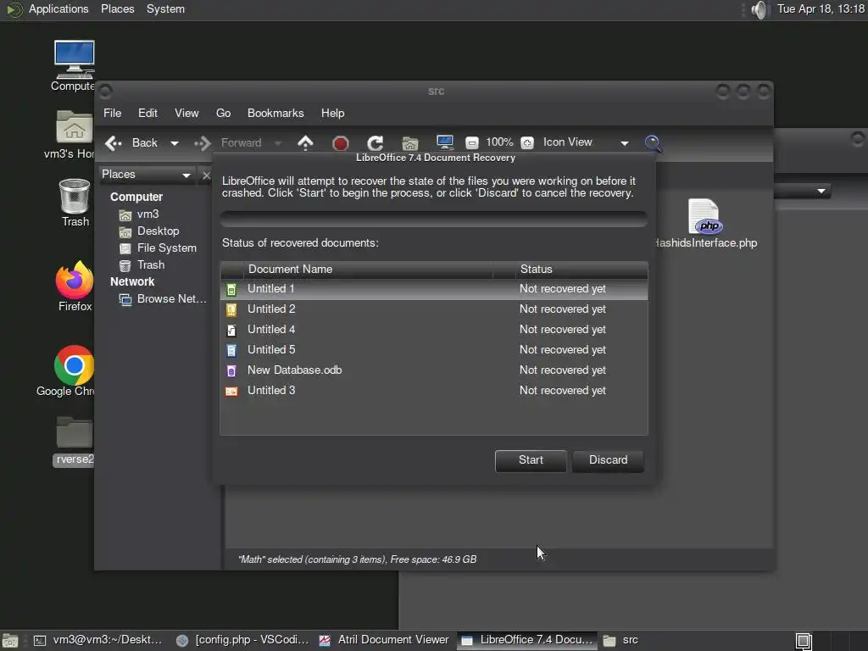The height and width of the screenshot is (651, 868).
Task: Open the HashidsInterface.php file icon
Action: (704, 216)
